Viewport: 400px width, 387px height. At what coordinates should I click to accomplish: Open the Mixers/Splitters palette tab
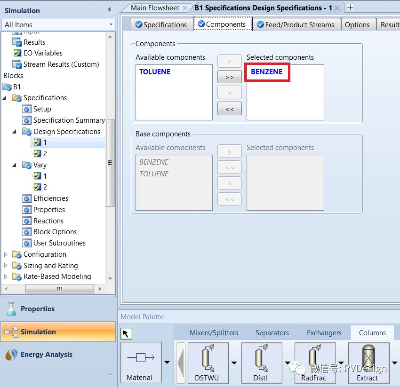[214, 333]
